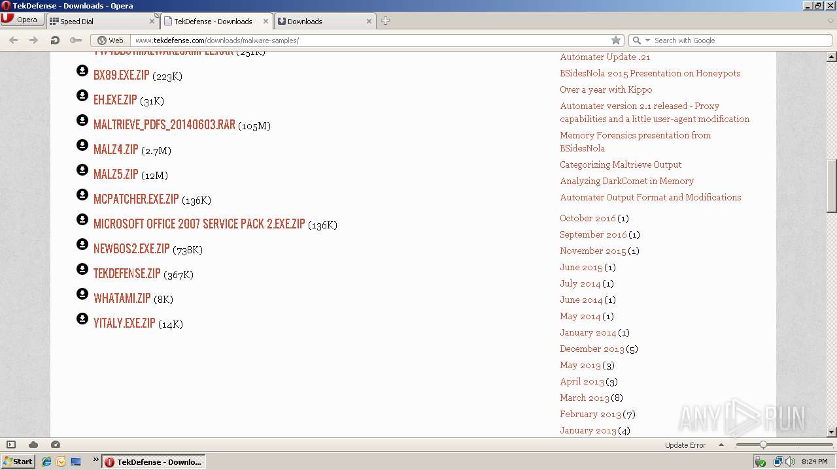Go forward with the forward arrow

[x=33, y=40]
